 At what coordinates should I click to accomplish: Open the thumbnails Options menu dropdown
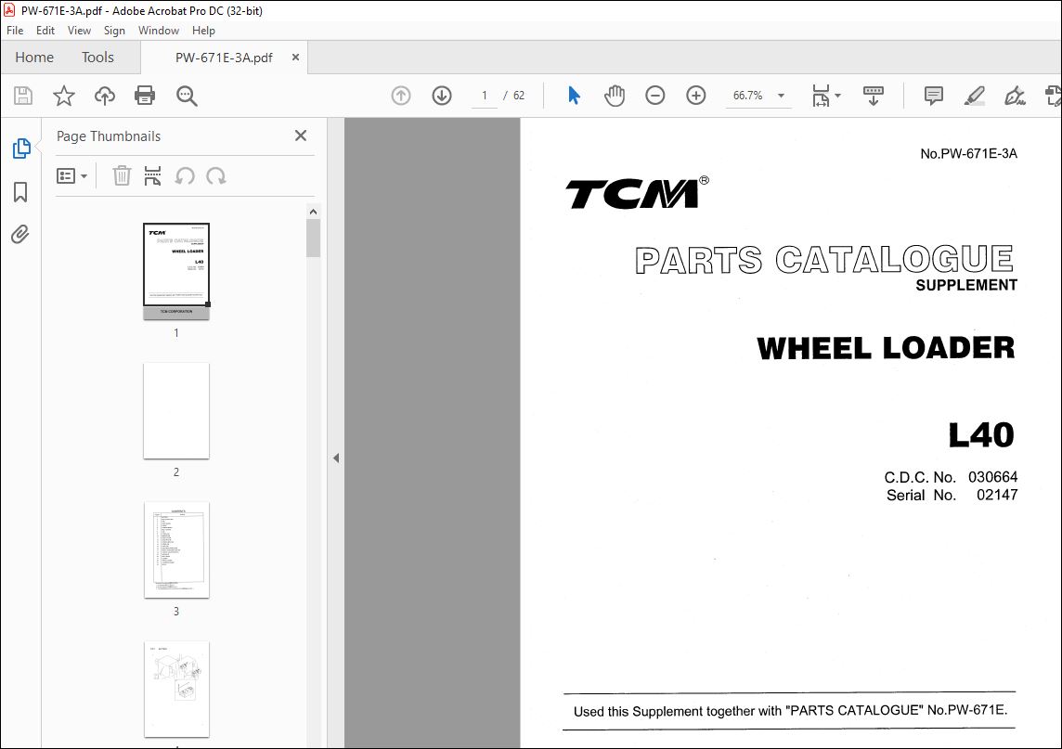pos(71,176)
